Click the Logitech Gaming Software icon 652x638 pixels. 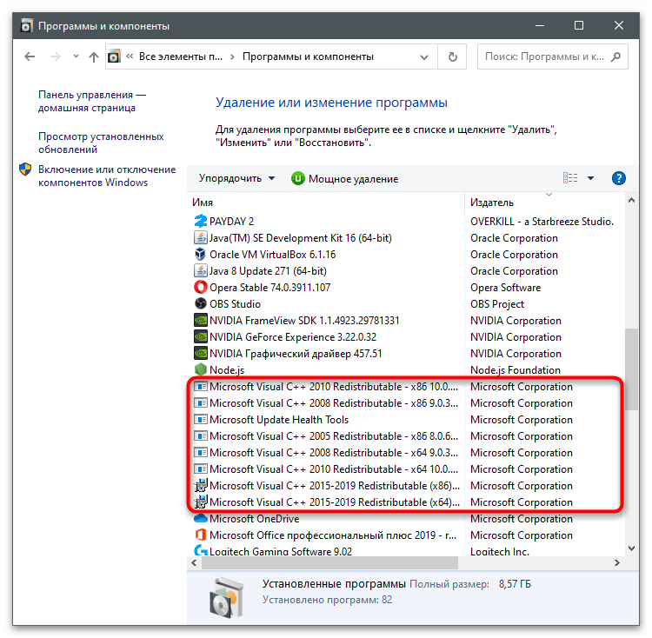tap(201, 550)
